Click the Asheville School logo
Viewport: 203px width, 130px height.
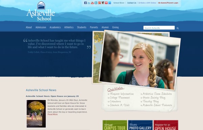(41, 11)
